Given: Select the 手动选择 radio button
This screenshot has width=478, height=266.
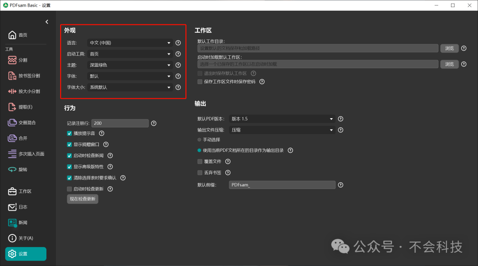Looking at the screenshot, I should tap(199, 139).
